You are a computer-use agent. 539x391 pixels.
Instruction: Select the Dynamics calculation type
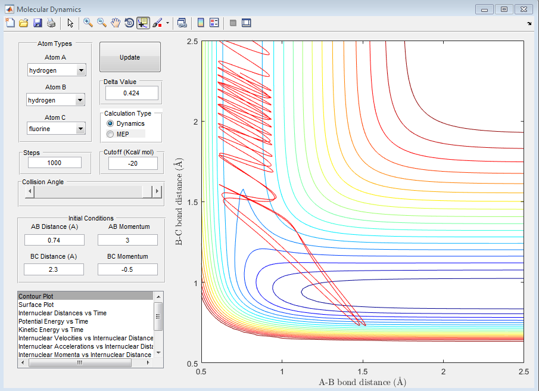point(110,123)
